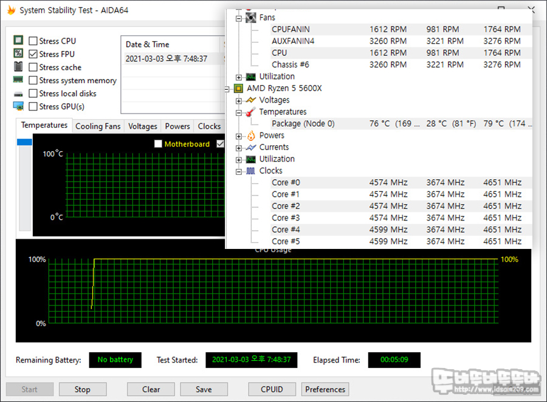This screenshot has height=402, width=547.
Task: Switch to the Temperatures tab
Action: [x=44, y=125]
